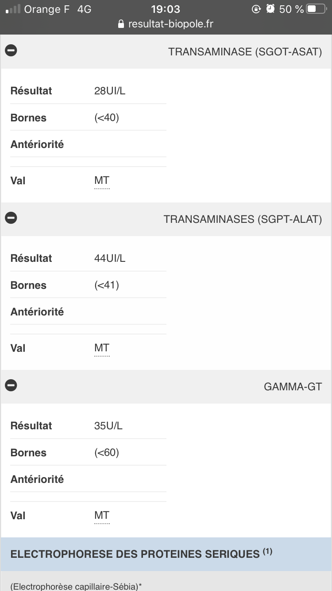Tap the cellular signal bars icon

pyautogui.click(x=13, y=9)
